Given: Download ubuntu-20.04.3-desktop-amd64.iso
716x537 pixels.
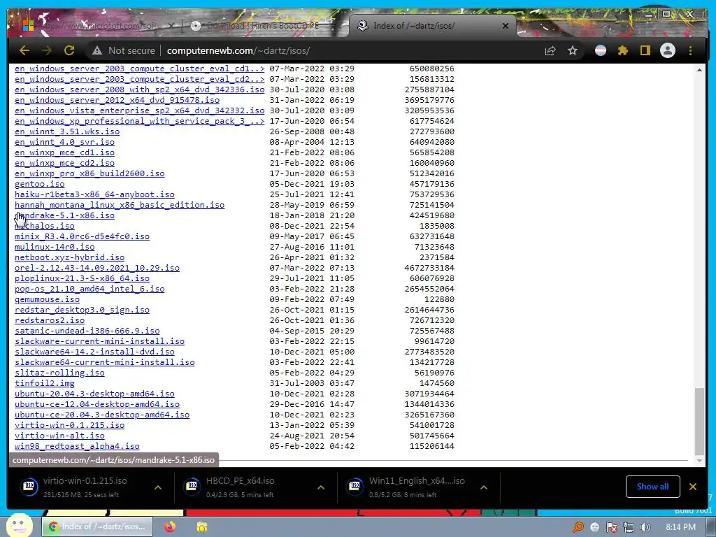Looking at the screenshot, I should coord(94,394).
